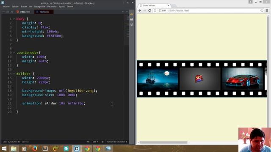This screenshot has height=152, width=271.
Task: Open File Explorer from the taskbar
Action: (14, 149)
